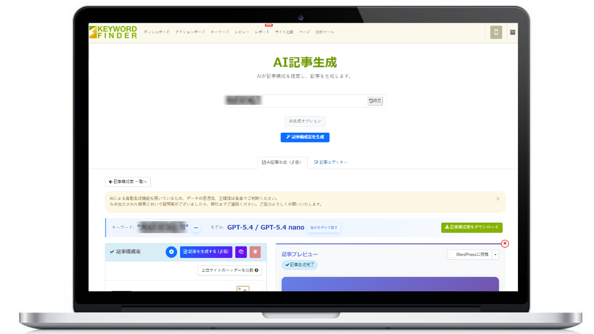The image size is (594, 334).
Task: Switch to the 記事エディター tab
Action: tap(330, 162)
